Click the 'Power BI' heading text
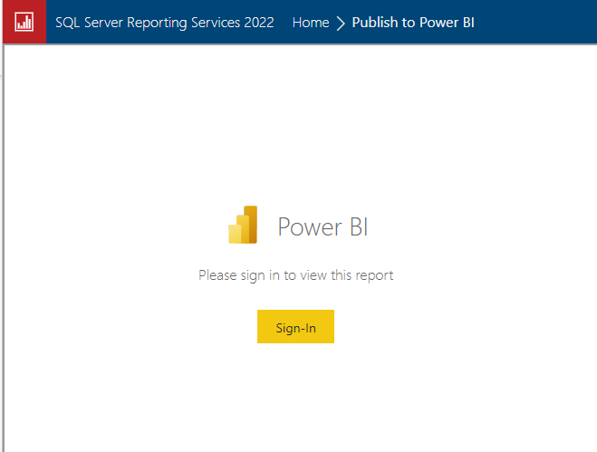 tap(323, 227)
